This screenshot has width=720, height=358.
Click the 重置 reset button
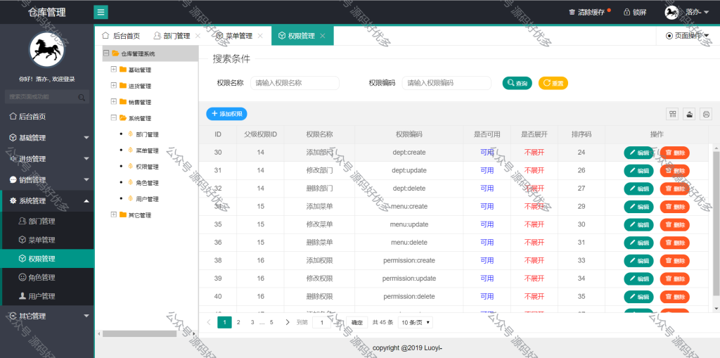coord(553,83)
